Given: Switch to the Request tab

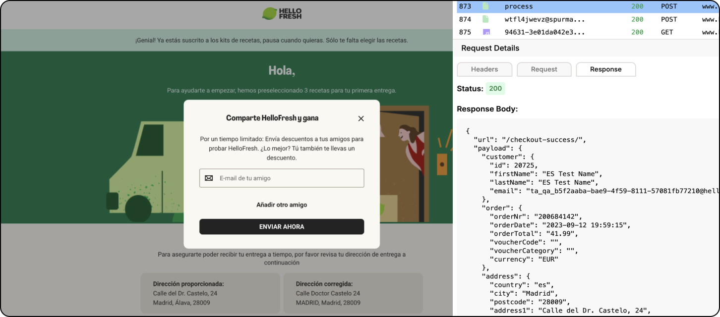Looking at the screenshot, I should (544, 69).
